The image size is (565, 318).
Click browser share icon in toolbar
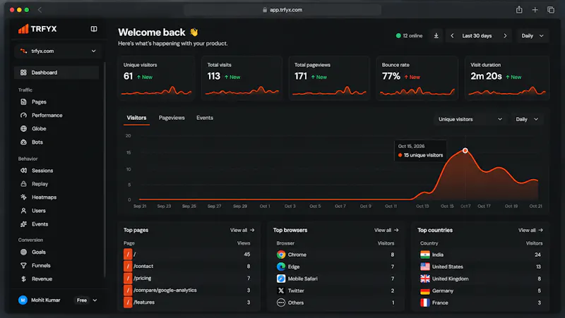519,10
